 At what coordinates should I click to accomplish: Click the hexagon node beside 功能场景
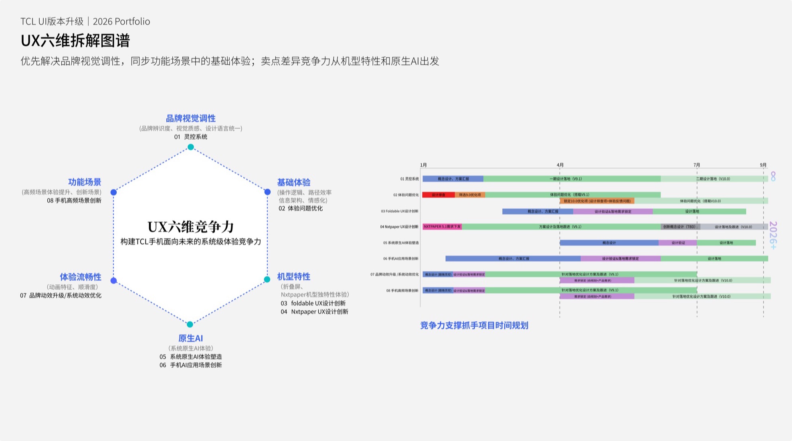114,192
